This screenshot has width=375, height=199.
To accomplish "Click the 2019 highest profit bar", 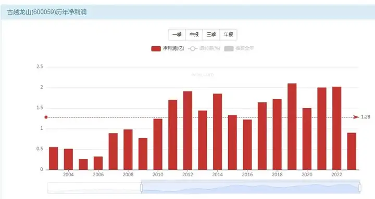I will [292, 126].
